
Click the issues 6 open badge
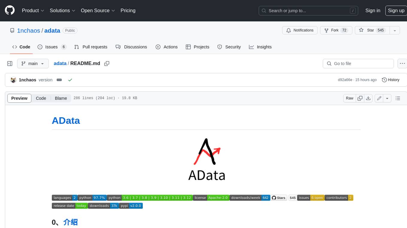pyautogui.click(x=311, y=198)
